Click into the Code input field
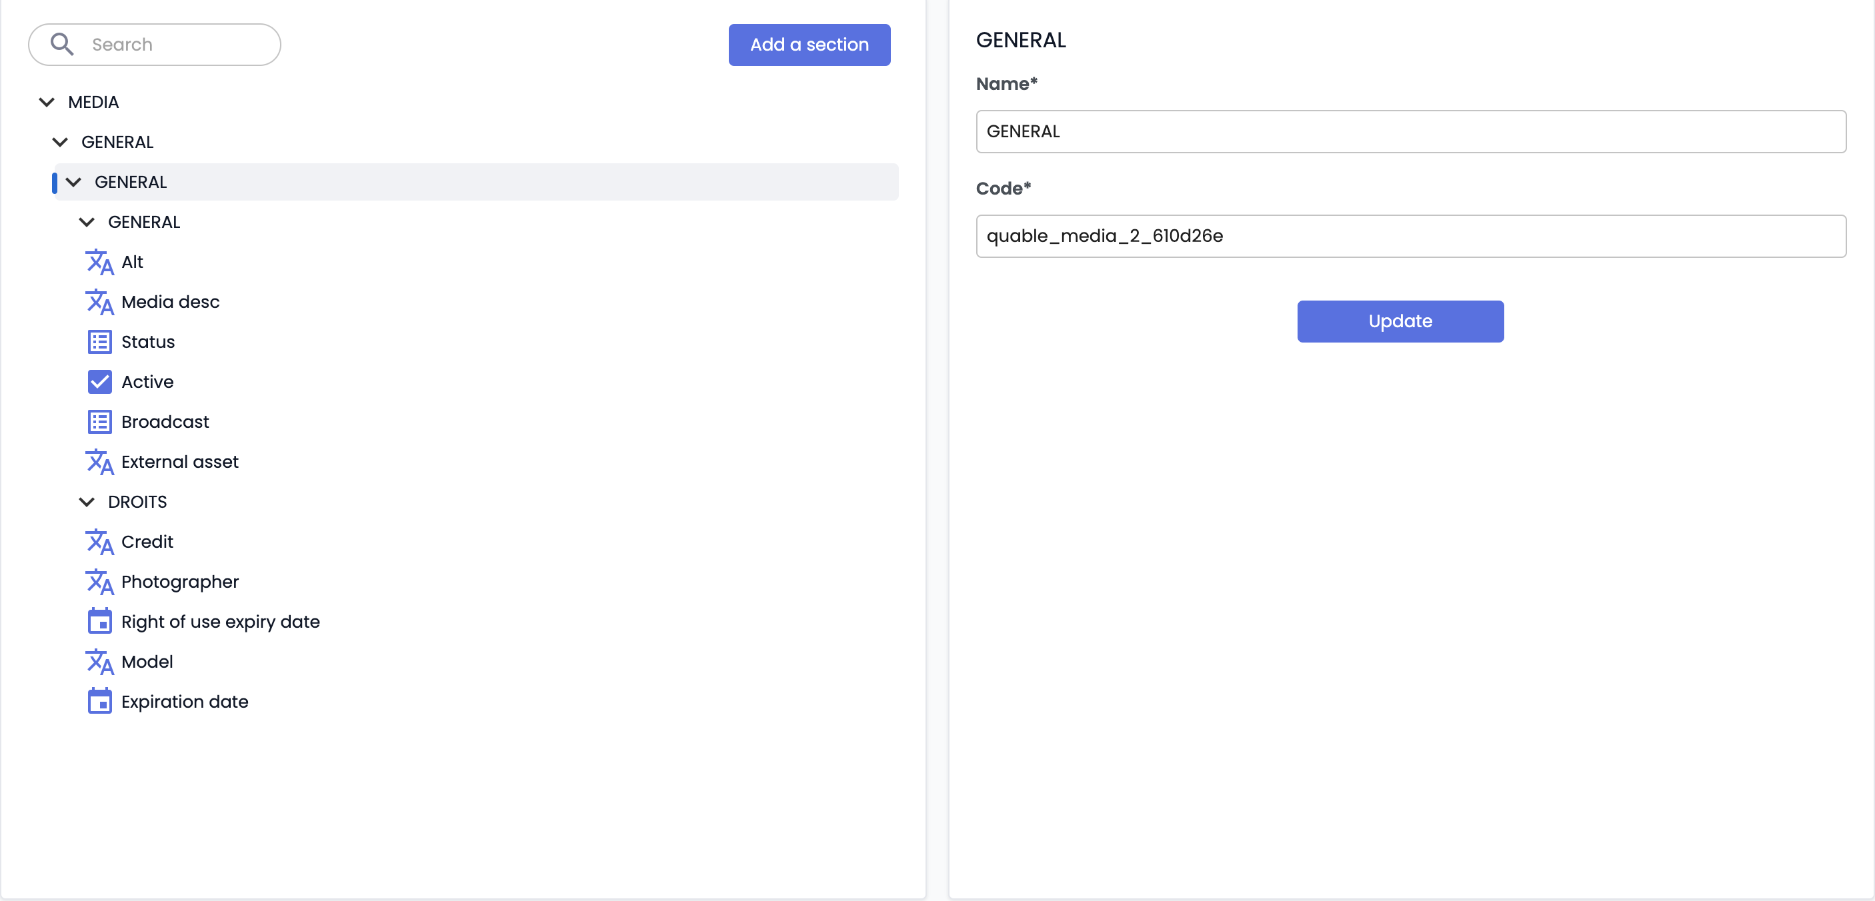 (1411, 237)
